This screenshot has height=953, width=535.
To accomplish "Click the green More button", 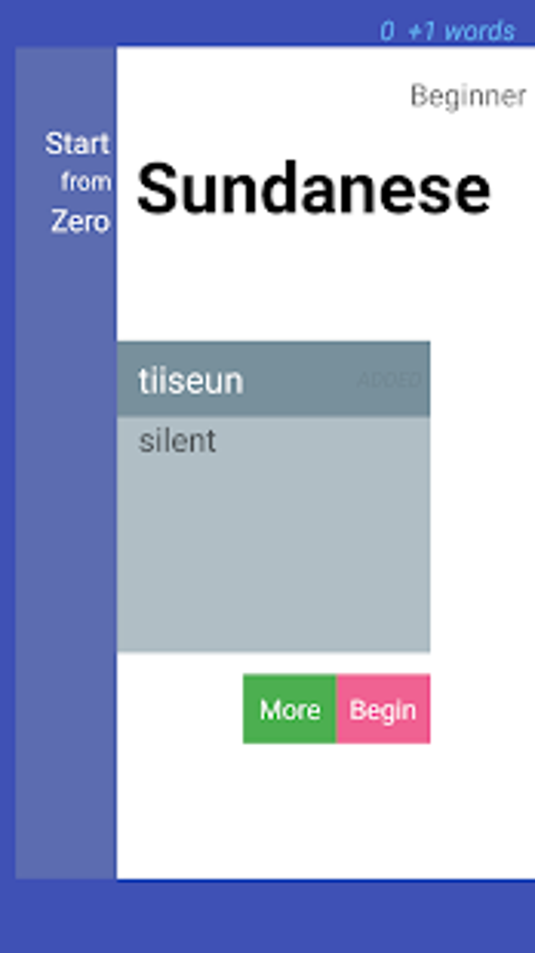I will coord(290,709).
